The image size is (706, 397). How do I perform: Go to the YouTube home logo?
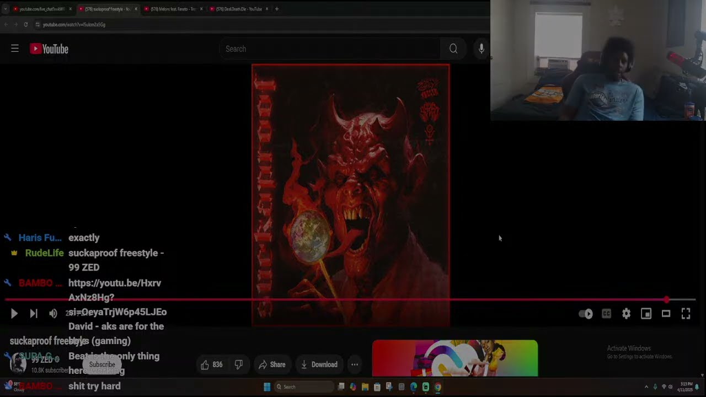click(49, 49)
